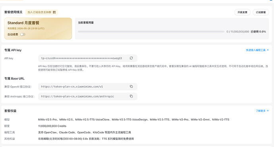Open the 了解更多 learn more link
Screen dimensions: 274x147
point(262,111)
